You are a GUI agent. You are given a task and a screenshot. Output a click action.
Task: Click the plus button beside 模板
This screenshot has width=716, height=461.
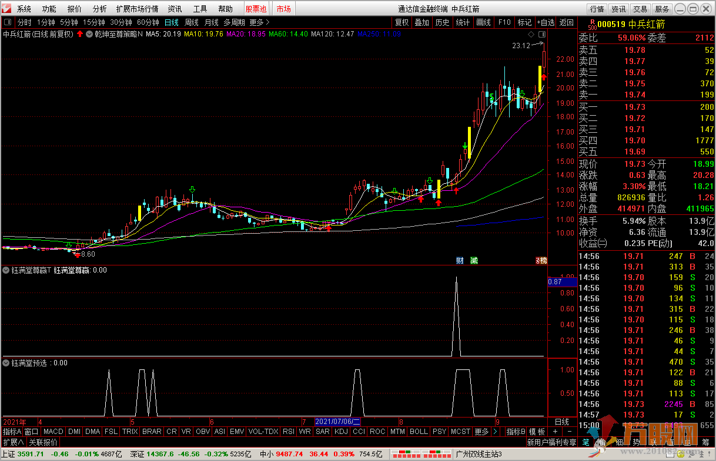pyautogui.click(x=554, y=432)
